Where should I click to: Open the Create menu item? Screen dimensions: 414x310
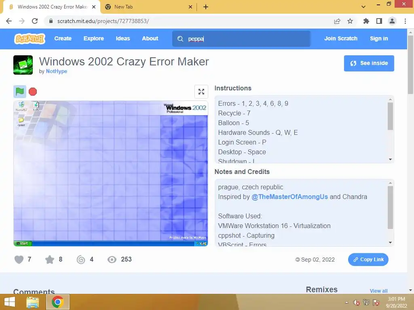pyautogui.click(x=63, y=38)
